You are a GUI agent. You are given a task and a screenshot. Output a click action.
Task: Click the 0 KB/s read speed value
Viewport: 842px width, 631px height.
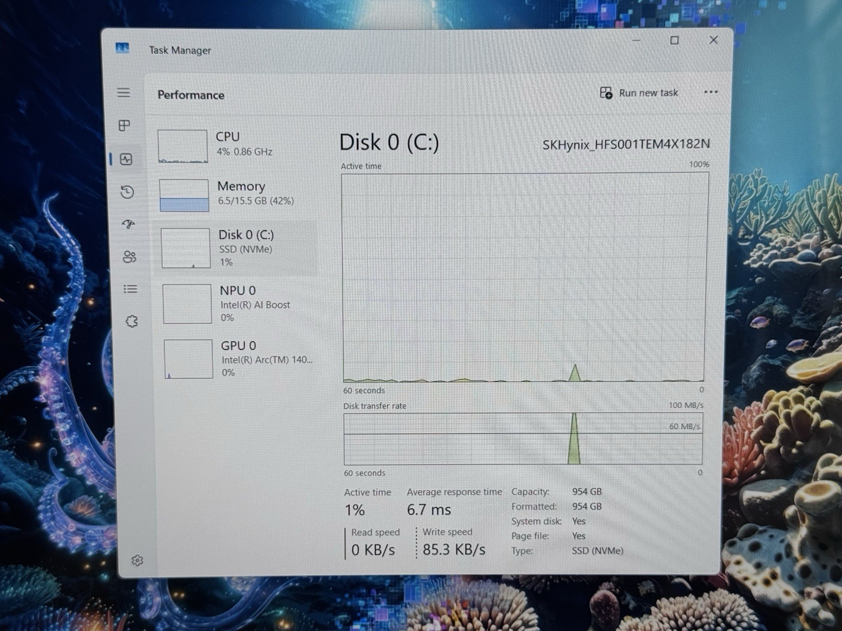(x=373, y=550)
